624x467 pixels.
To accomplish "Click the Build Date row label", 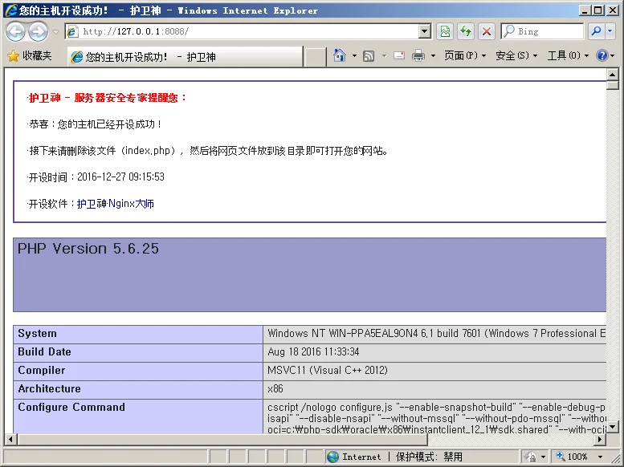I will click(x=45, y=352).
